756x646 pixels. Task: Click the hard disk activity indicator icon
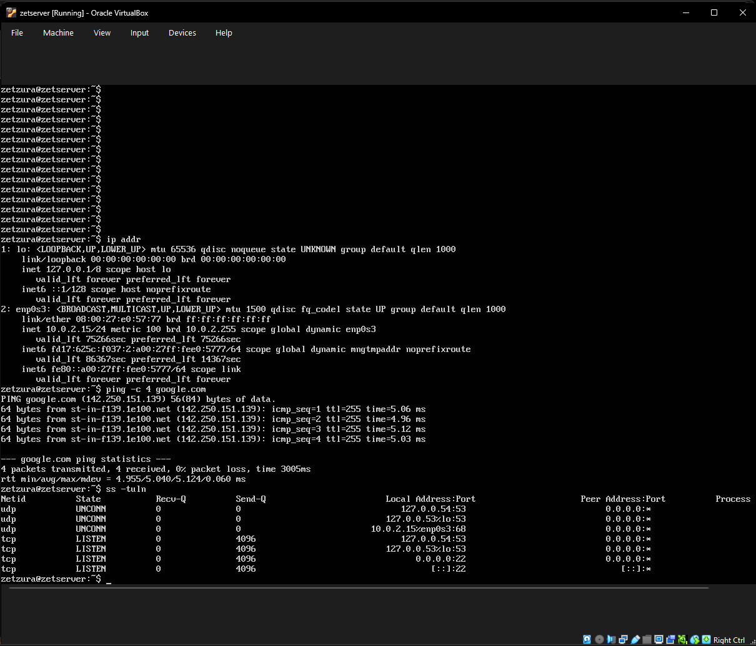pyautogui.click(x=587, y=640)
